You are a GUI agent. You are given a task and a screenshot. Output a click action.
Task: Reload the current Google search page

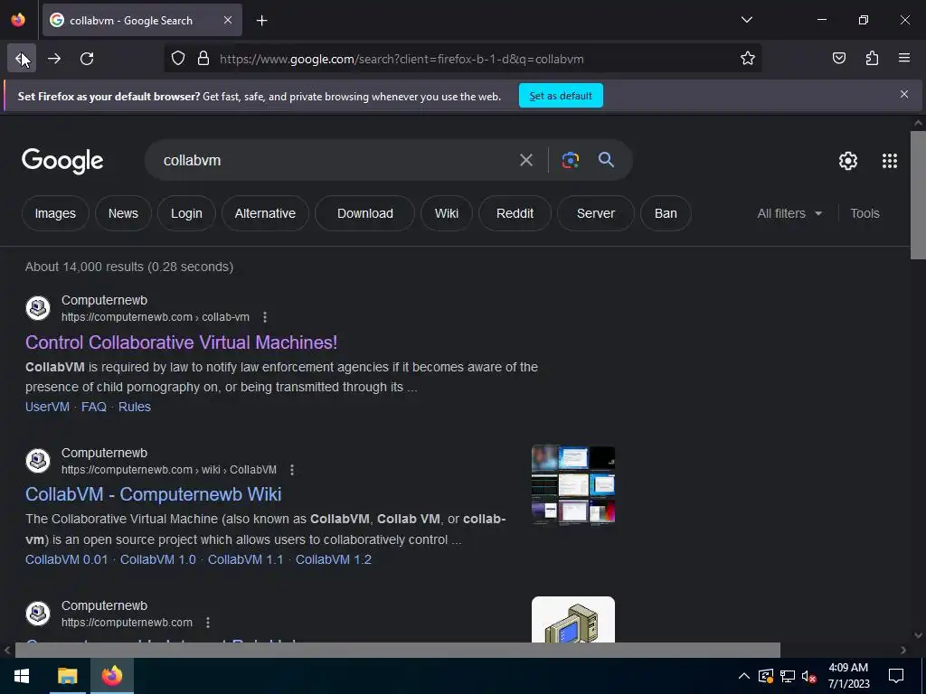pyautogui.click(x=87, y=59)
